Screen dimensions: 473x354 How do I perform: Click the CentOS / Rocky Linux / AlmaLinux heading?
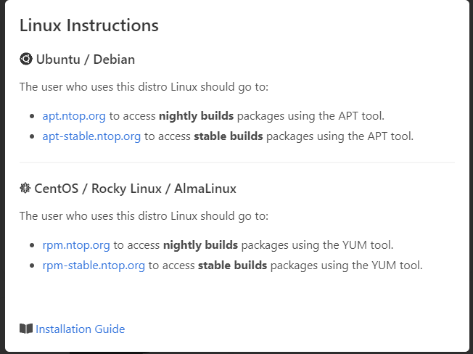tap(135, 189)
